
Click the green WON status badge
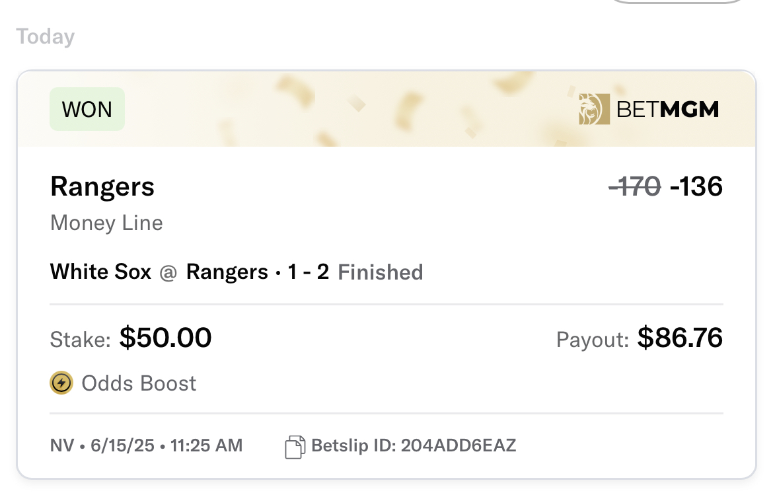coord(87,109)
